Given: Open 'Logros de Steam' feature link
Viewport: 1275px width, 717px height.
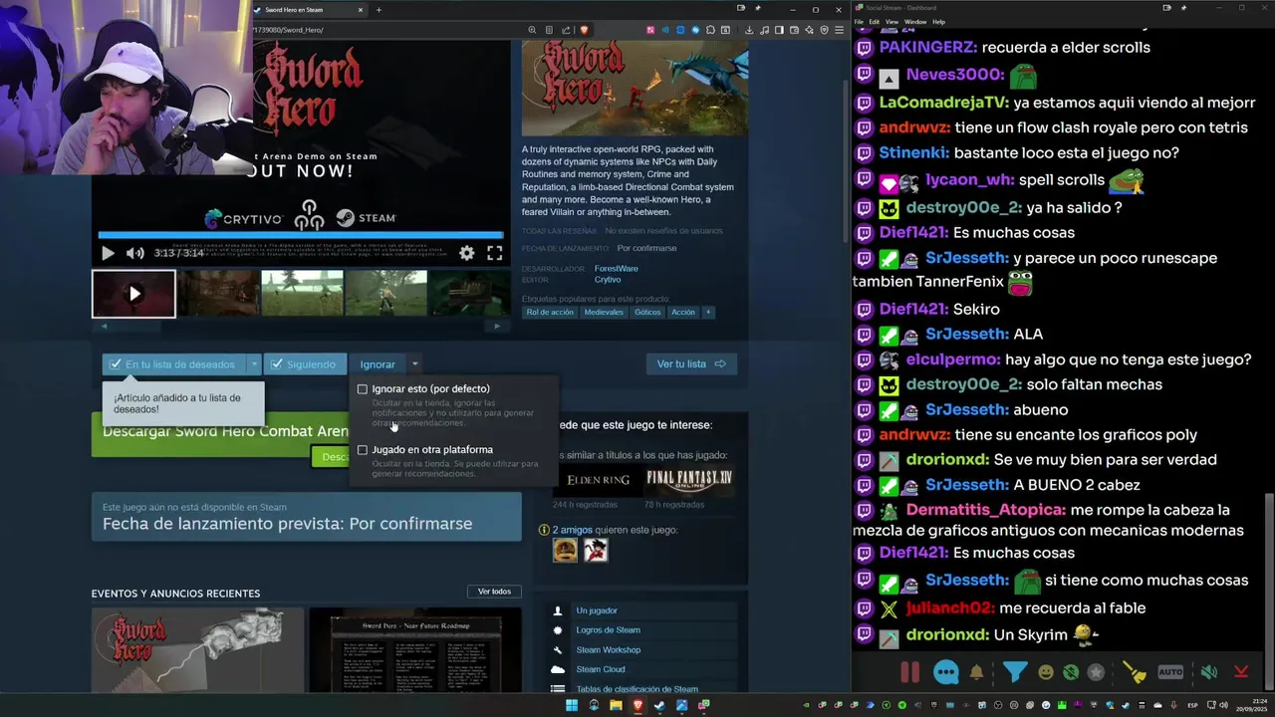Looking at the screenshot, I should point(608,630).
